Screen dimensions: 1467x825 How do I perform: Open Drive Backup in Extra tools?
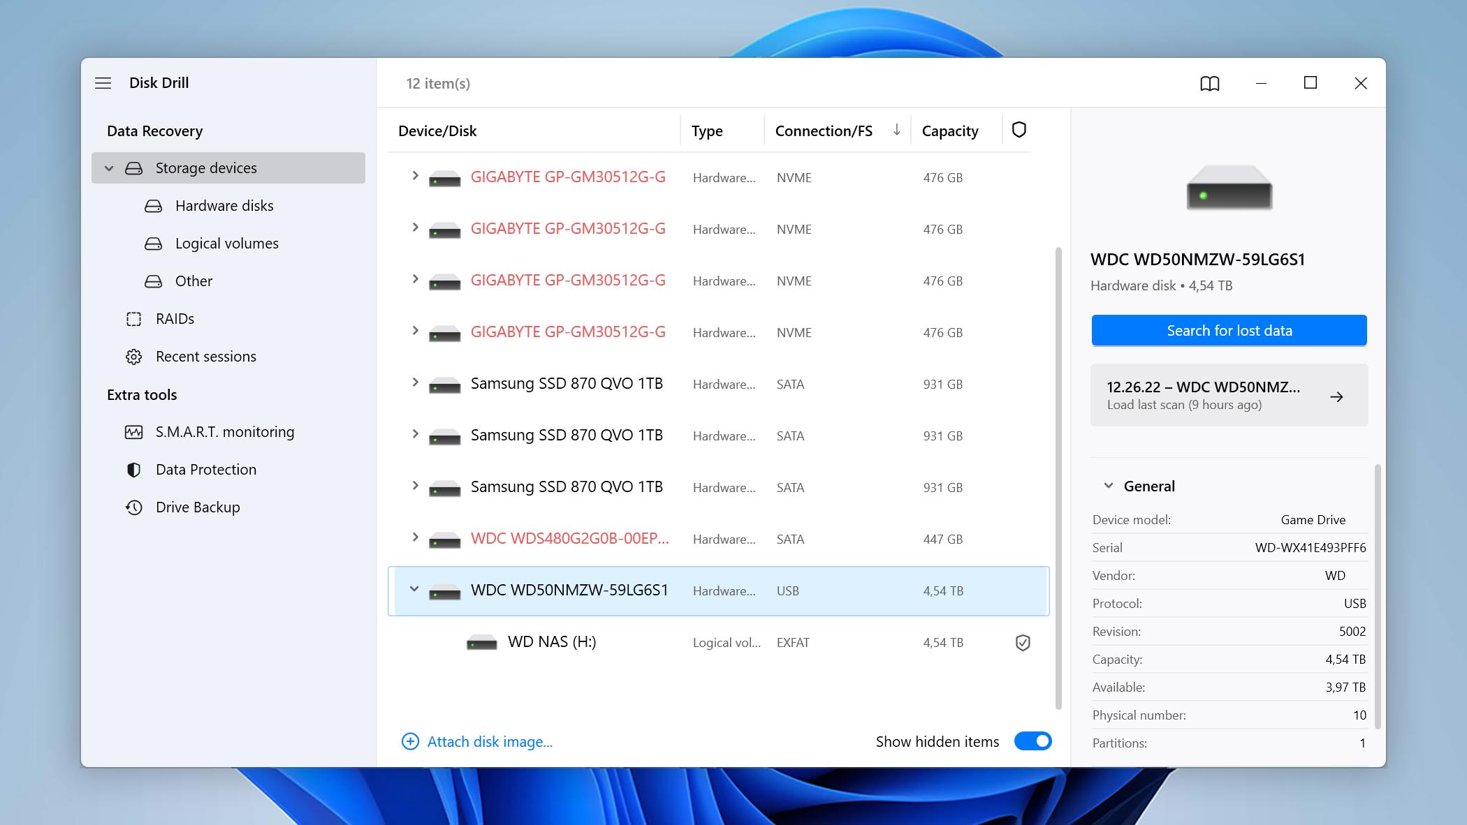point(198,507)
